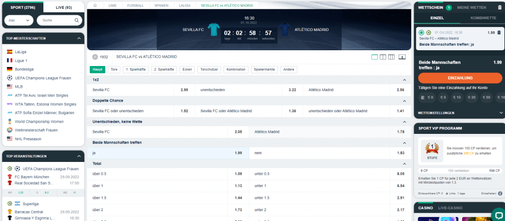The width and height of the screenshot is (505, 221).
Task: Collapse the 1x2 market section
Action: point(404,79)
